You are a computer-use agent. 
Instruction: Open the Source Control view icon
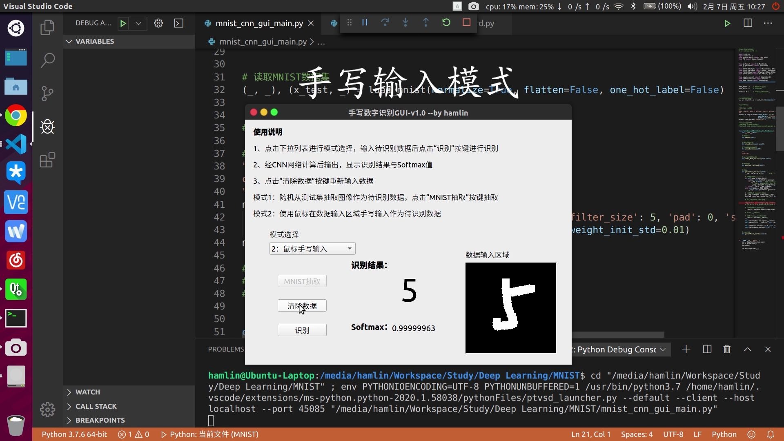(47, 94)
